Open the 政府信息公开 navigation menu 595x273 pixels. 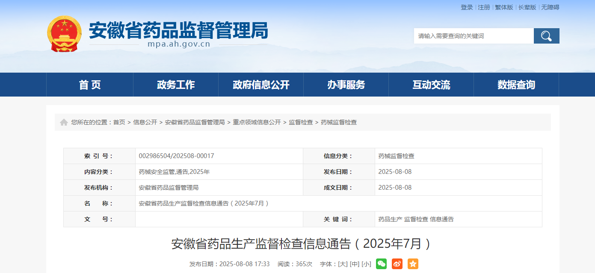(261, 85)
